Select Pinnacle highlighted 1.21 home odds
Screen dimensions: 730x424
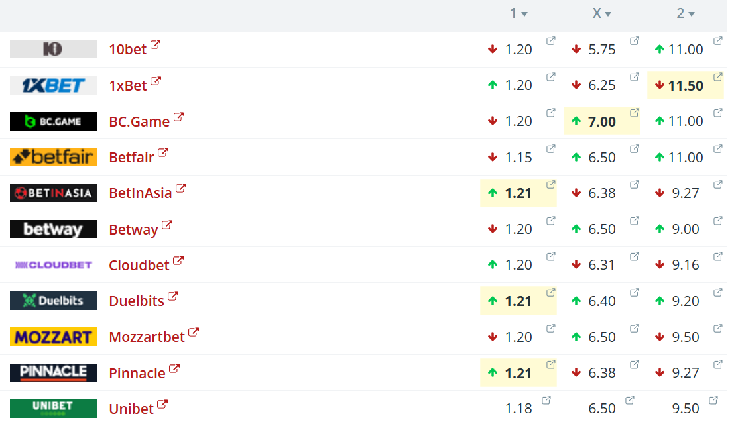click(x=518, y=373)
